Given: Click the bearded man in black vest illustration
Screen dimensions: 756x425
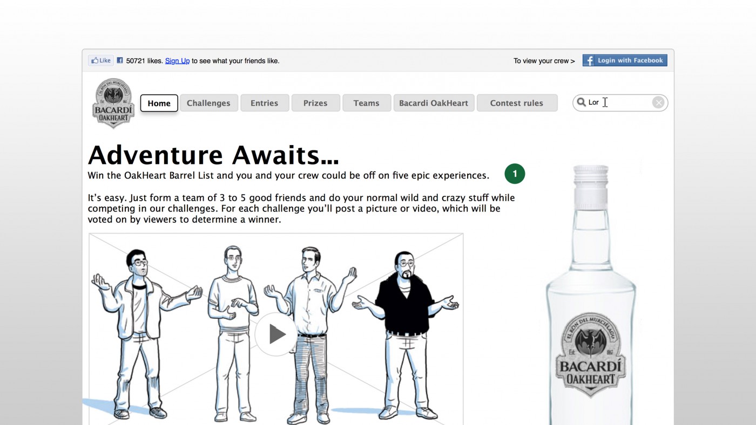Looking at the screenshot, I should tap(406, 334).
